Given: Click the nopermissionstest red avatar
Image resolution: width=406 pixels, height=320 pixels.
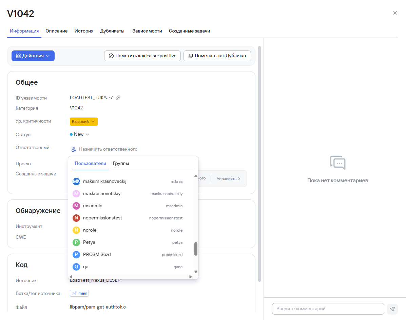Looking at the screenshot, I should [76, 218].
